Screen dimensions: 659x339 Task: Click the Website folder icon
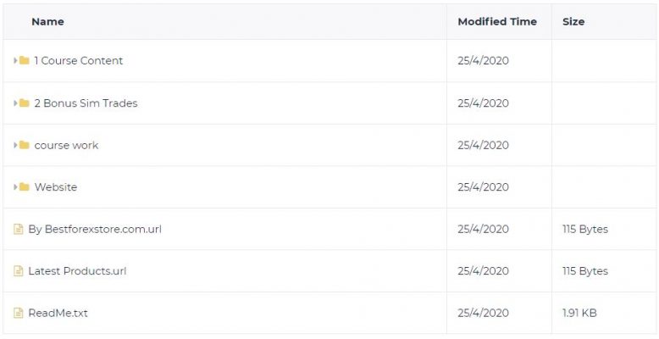[x=25, y=186]
